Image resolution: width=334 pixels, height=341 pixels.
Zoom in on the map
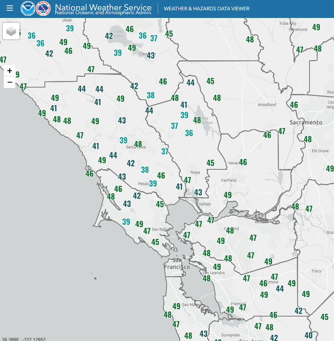coord(10,71)
